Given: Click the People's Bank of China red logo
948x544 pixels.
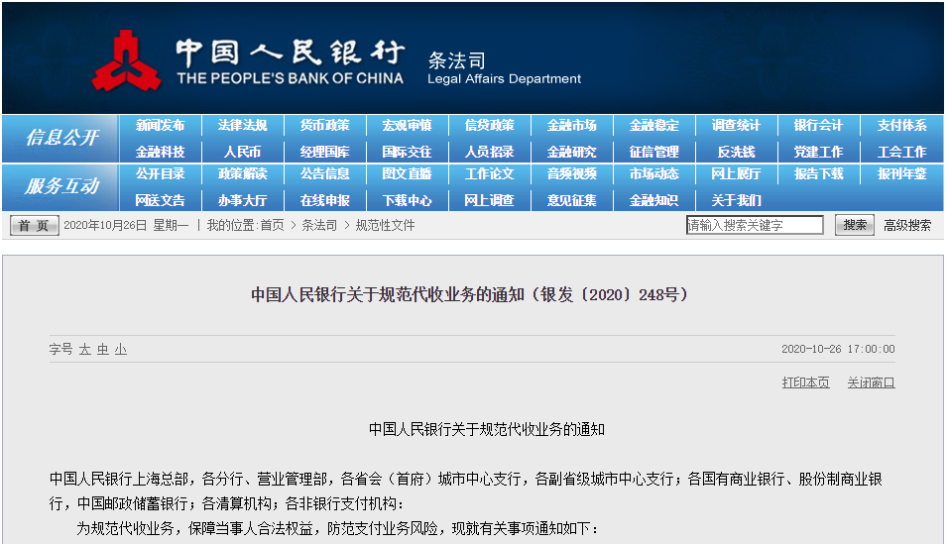Looking at the screenshot, I should [x=126, y=61].
